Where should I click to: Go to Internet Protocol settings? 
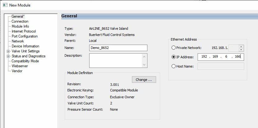tap(24, 31)
